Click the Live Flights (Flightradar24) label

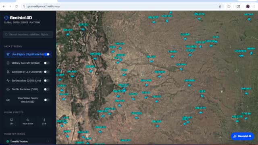(27, 54)
